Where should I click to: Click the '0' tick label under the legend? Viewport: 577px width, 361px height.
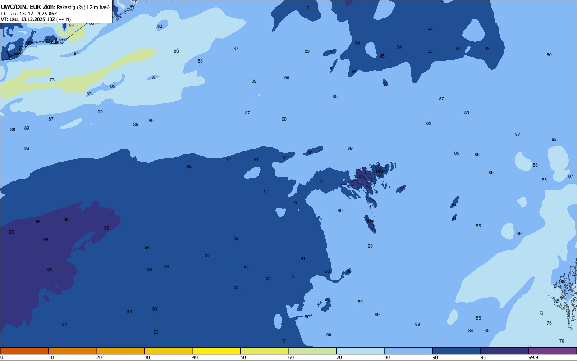pyautogui.click(x=2, y=357)
